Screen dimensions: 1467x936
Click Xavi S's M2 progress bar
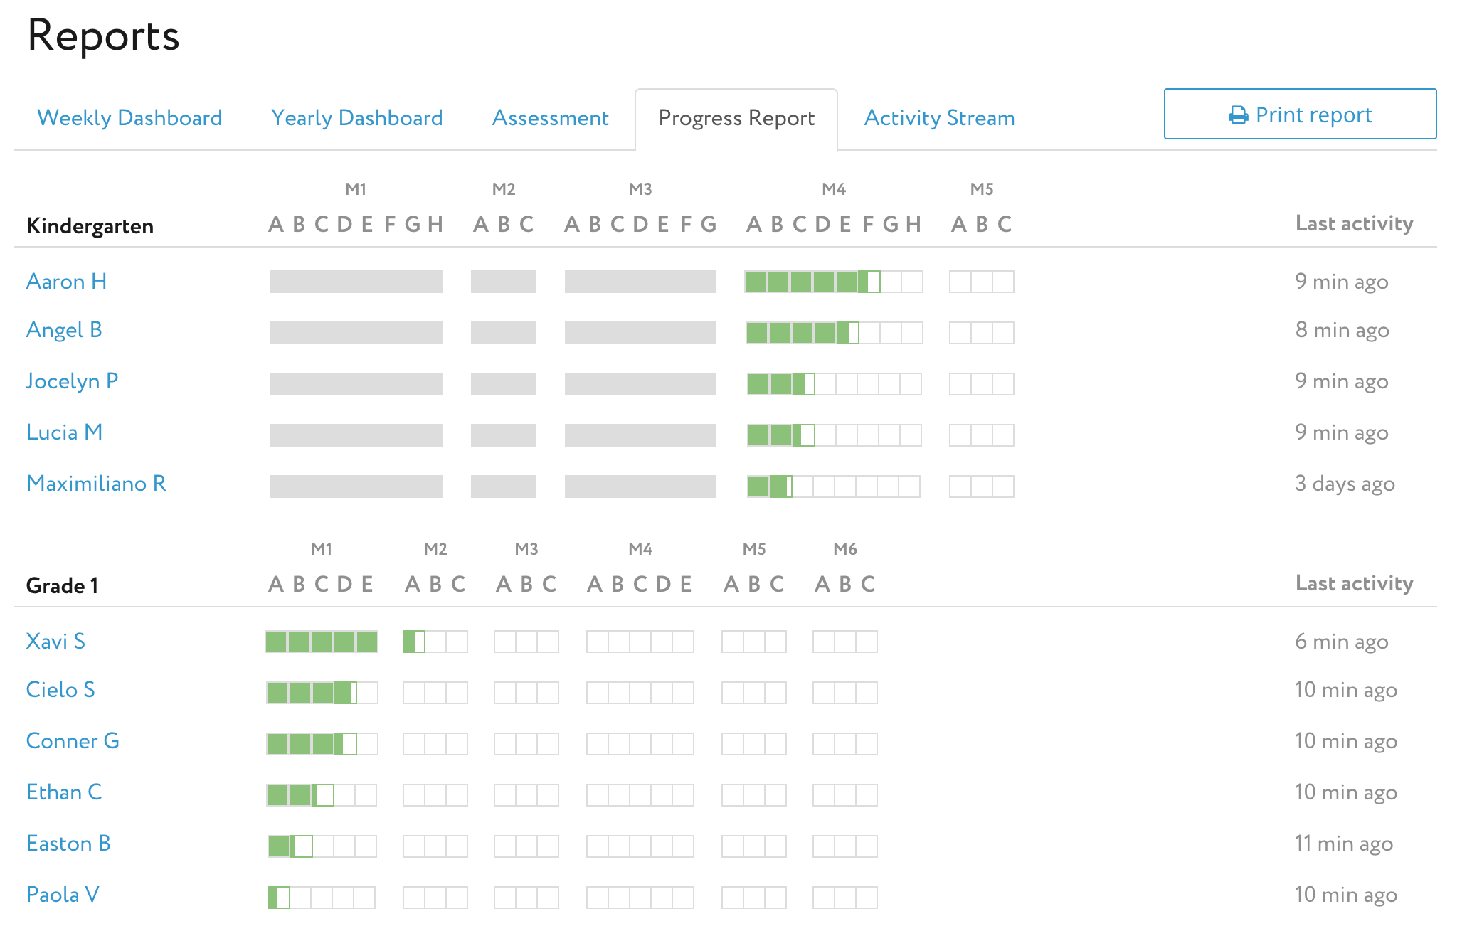click(x=435, y=642)
